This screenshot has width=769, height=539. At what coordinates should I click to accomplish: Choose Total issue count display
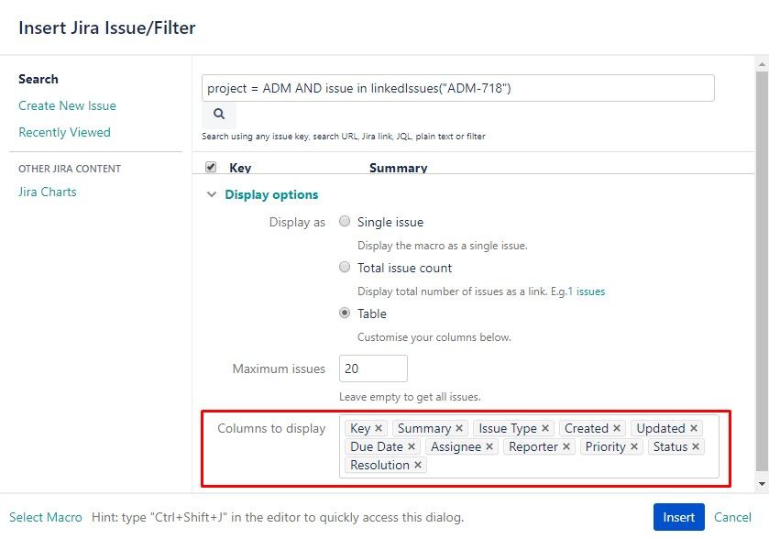345,267
